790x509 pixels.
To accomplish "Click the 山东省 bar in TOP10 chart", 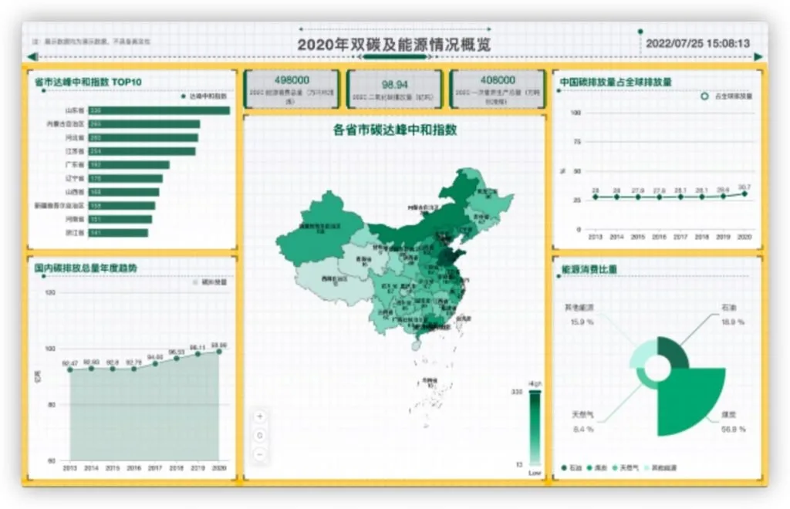I will tap(159, 110).
